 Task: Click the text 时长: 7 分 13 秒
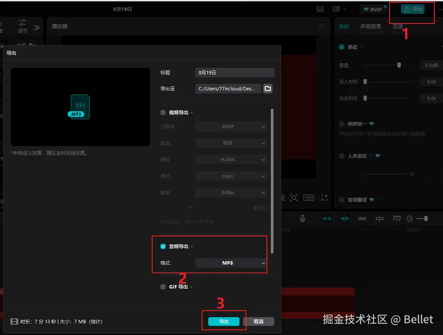click(38, 322)
